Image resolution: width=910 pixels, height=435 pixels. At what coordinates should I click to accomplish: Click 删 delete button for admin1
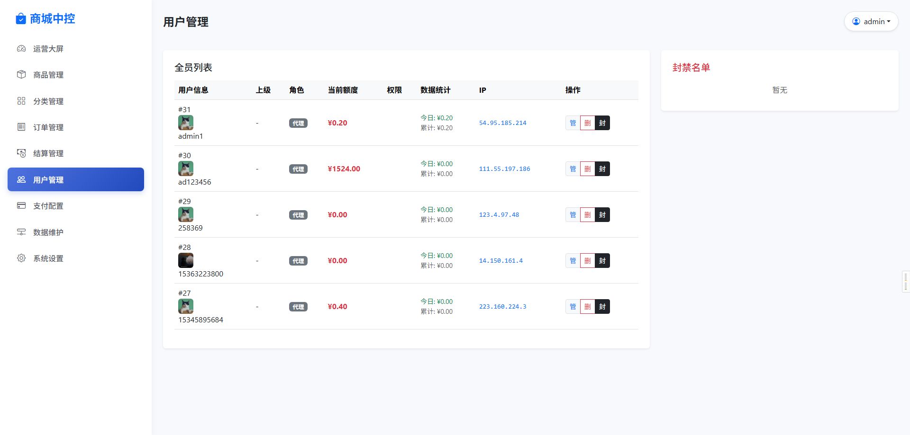coord(587,123)
